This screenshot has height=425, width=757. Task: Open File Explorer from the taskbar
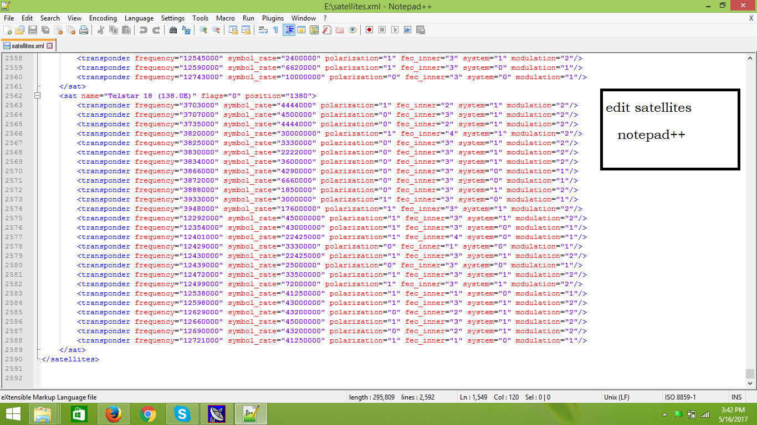pos(43,414)
